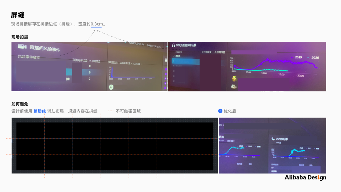Click the 风险事件名称 column label
The width and height of the screenshot is (341, 192).
(29, 57)
